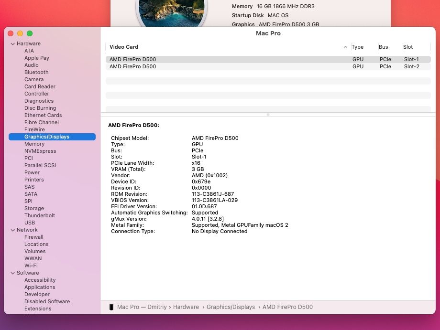
Task: Close the System Information window
Action: point(11,33)
